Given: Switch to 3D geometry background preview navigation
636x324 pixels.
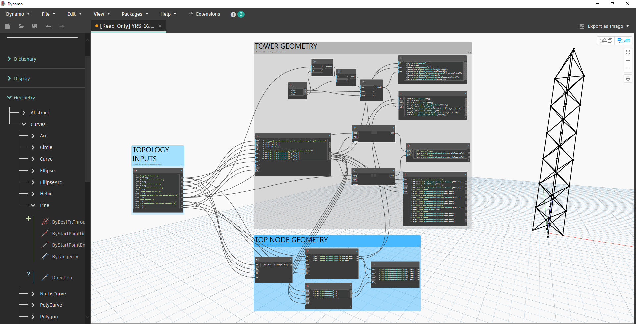Looking at the screenshot, I should pyautogui.click(x=606, y=41).
